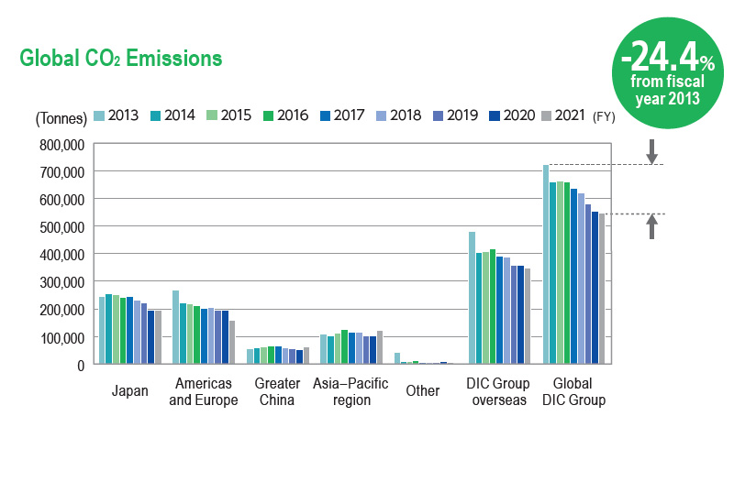Click the 2013 bar in Americas and Europe

click(175, 327)
